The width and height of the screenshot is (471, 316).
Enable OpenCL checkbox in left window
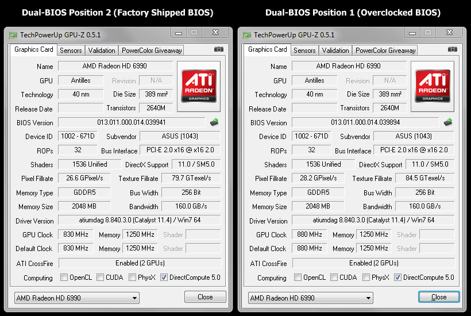(64, 278)
